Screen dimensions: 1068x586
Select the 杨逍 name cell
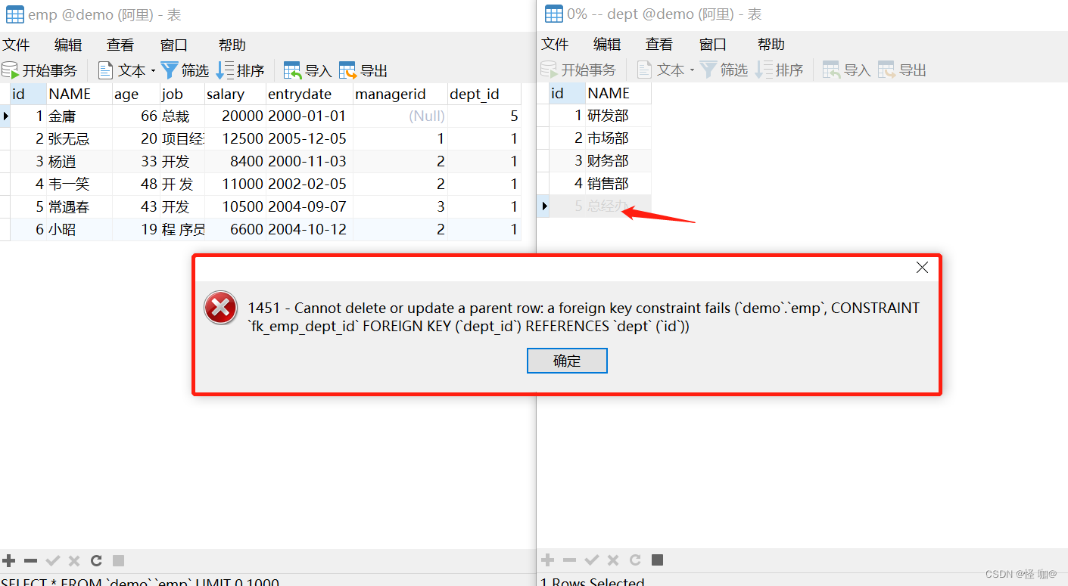(79, 162)
